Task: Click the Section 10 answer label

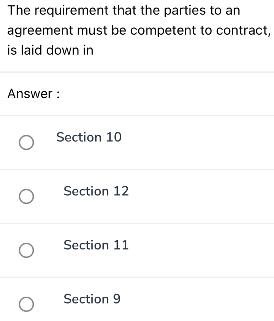Action: click(x=89, y=138)
